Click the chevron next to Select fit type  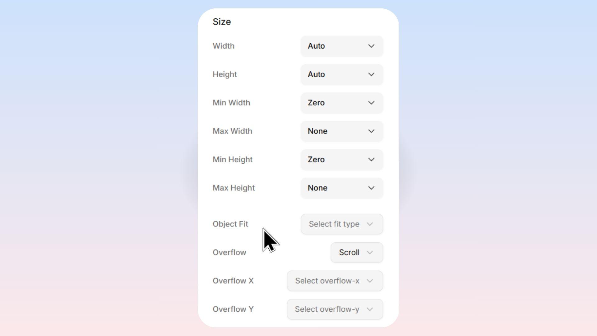370,224
